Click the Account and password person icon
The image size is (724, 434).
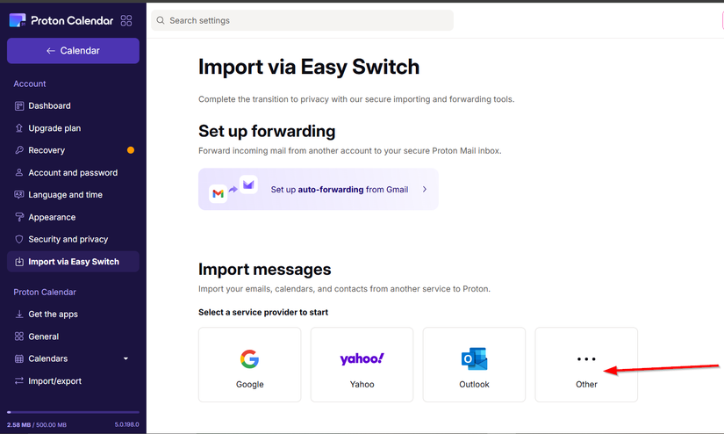coord(19,172)
